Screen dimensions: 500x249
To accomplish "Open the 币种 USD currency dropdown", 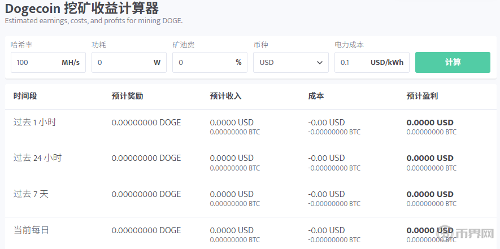I will [x=290, y=62].
